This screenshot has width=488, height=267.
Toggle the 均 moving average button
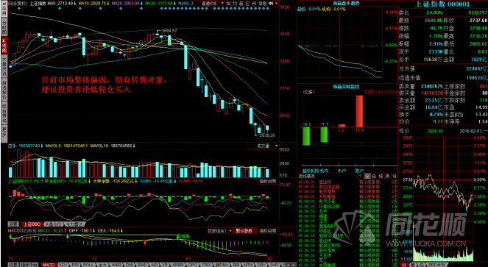coord(235,4)
